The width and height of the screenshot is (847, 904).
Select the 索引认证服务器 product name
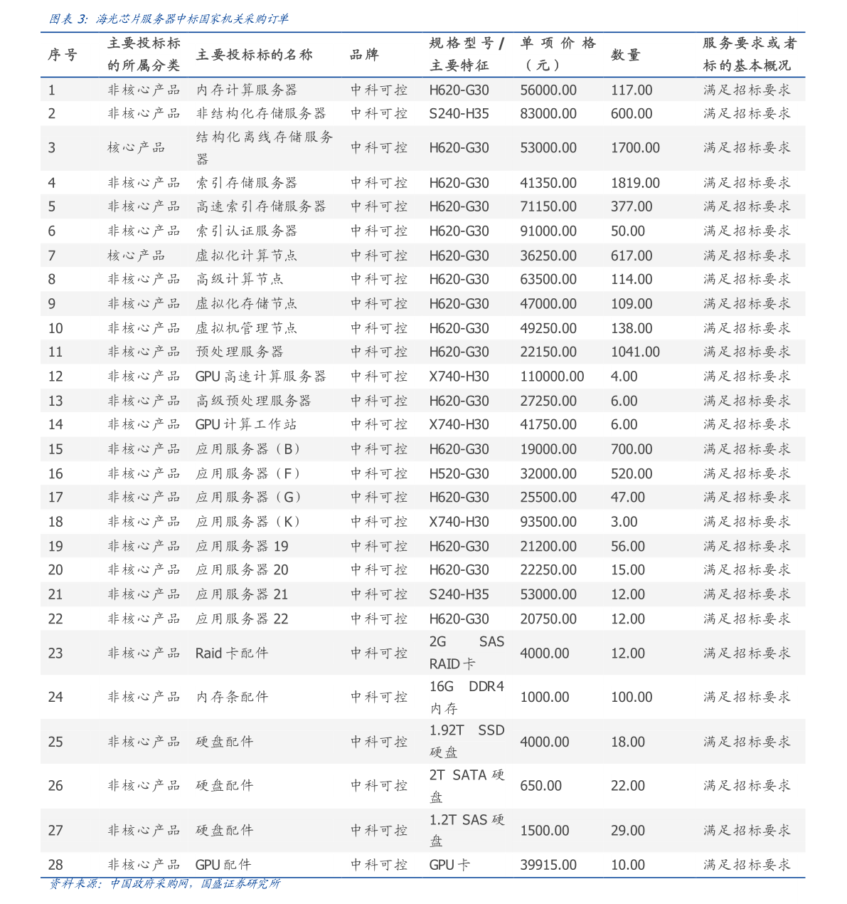[x=247, y=231]
